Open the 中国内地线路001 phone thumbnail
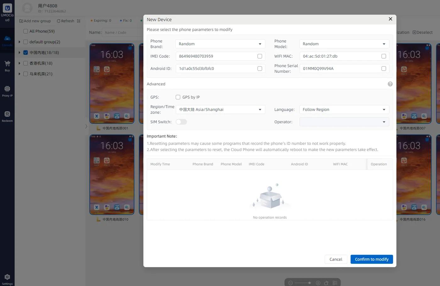 pos(112,83)
